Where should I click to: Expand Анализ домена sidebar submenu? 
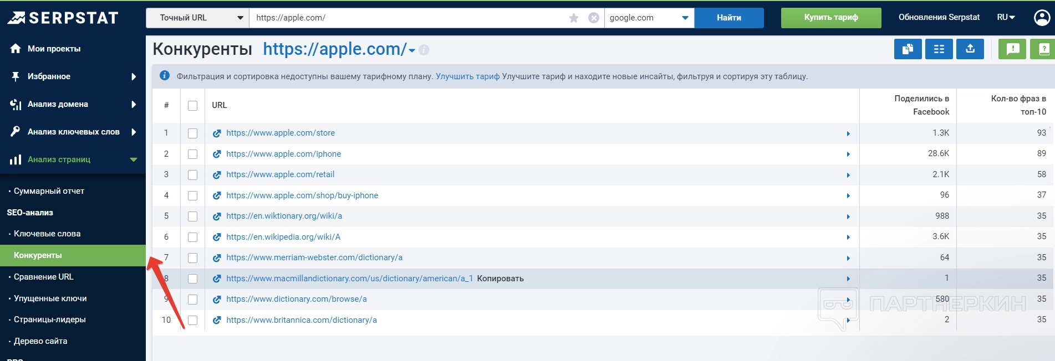tap(134, 104)
